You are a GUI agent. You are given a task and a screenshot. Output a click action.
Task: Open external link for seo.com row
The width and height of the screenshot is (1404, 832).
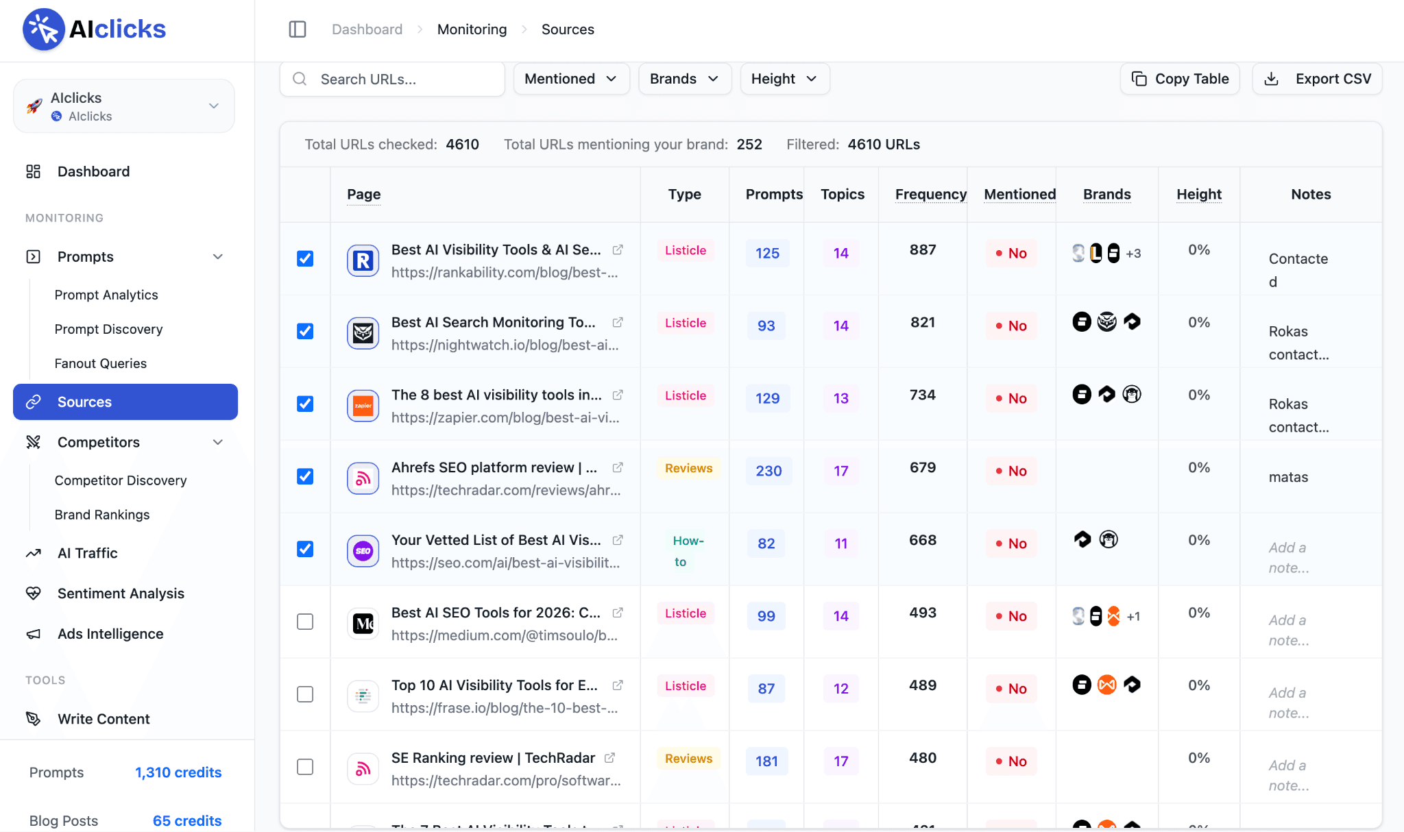tap(618, 541)
